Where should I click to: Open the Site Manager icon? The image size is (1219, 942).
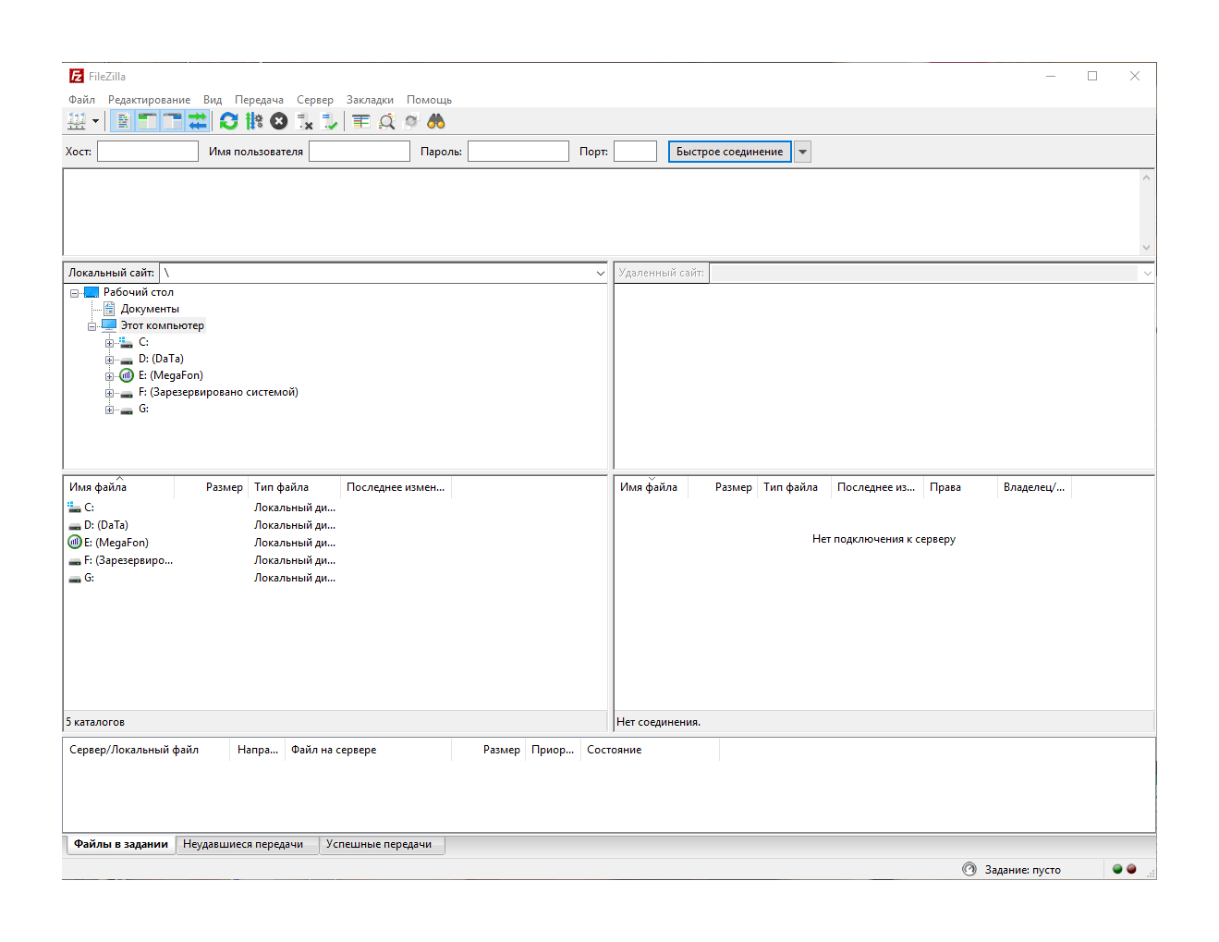(77, 121)
